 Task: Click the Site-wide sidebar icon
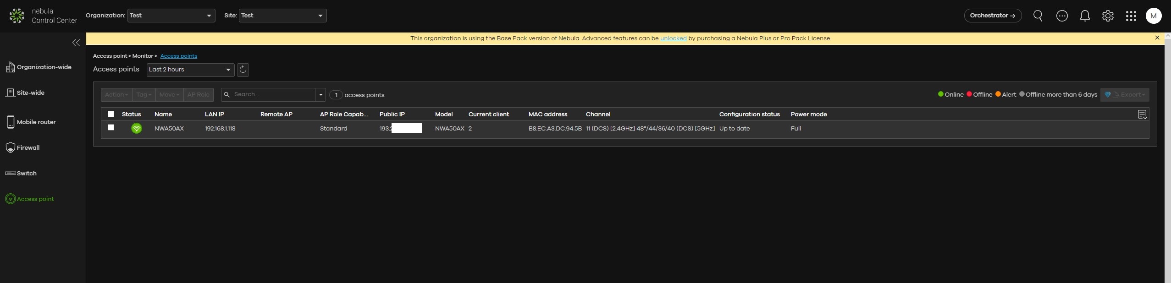coord(10,93)
